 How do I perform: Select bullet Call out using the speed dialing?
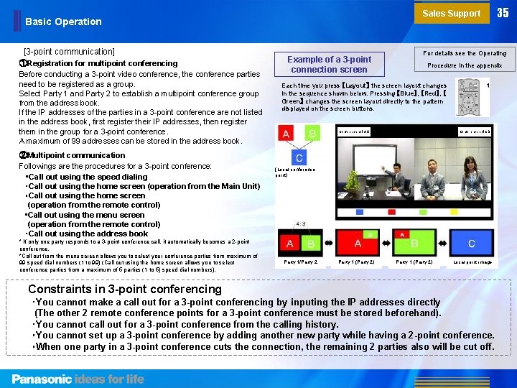click(x=86, y=177)
